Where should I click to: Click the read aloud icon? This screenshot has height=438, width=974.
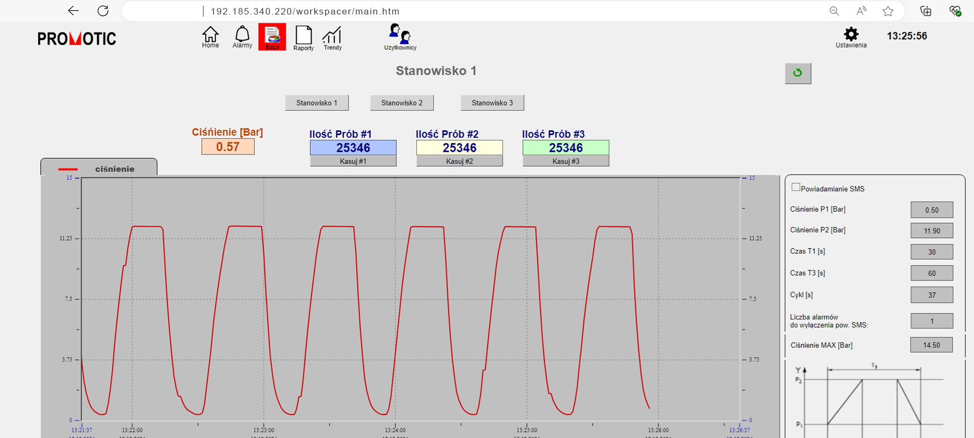tap(861, 11)
